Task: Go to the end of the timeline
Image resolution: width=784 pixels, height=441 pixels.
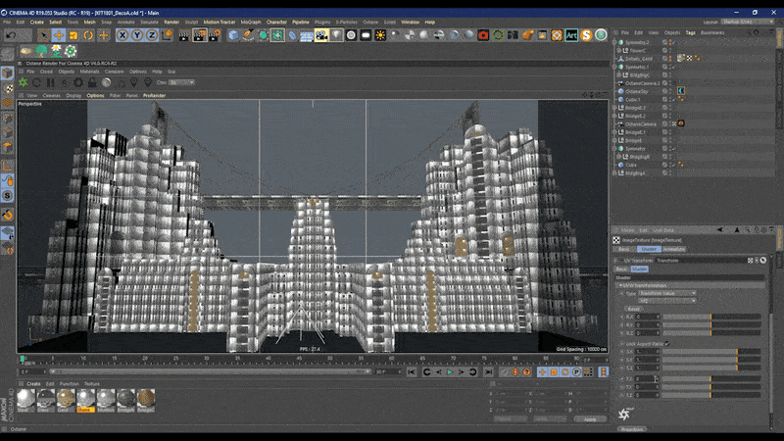Action: coord(488,372)
